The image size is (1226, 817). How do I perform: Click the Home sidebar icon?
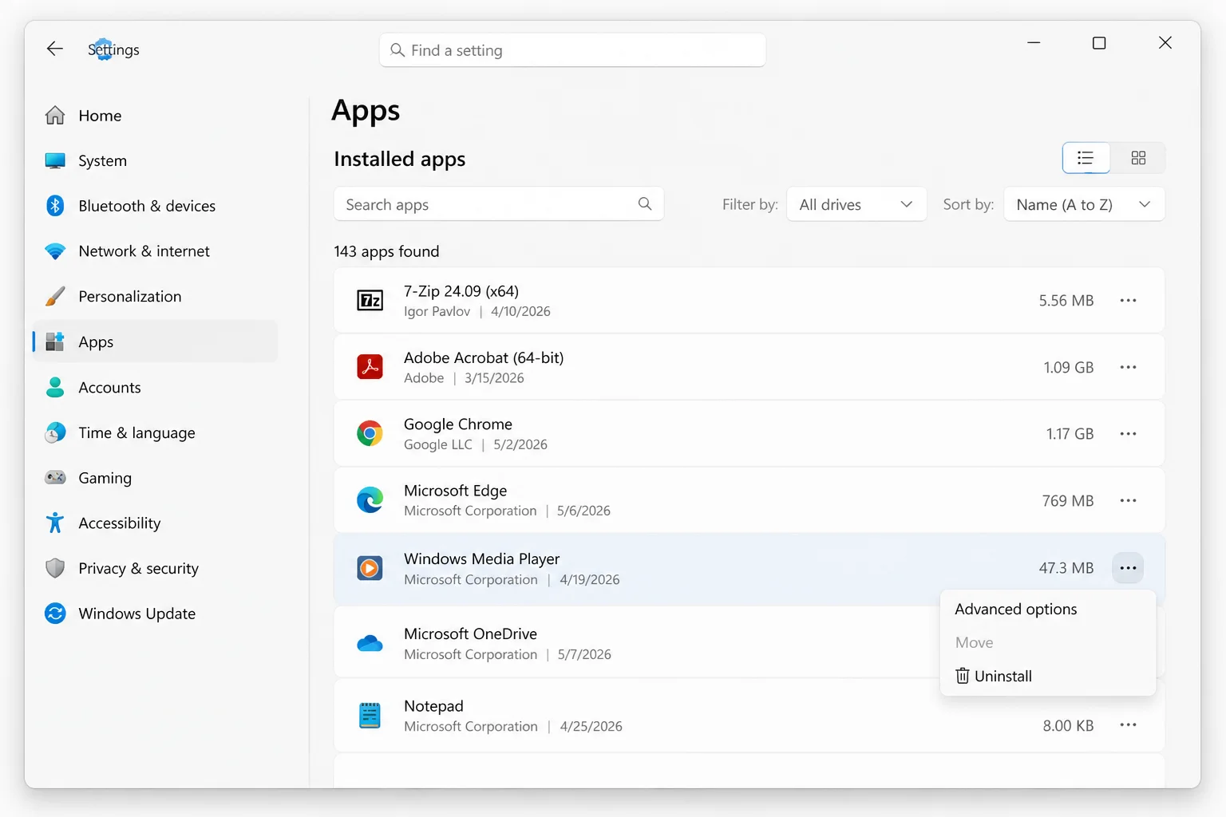point(55,116)
